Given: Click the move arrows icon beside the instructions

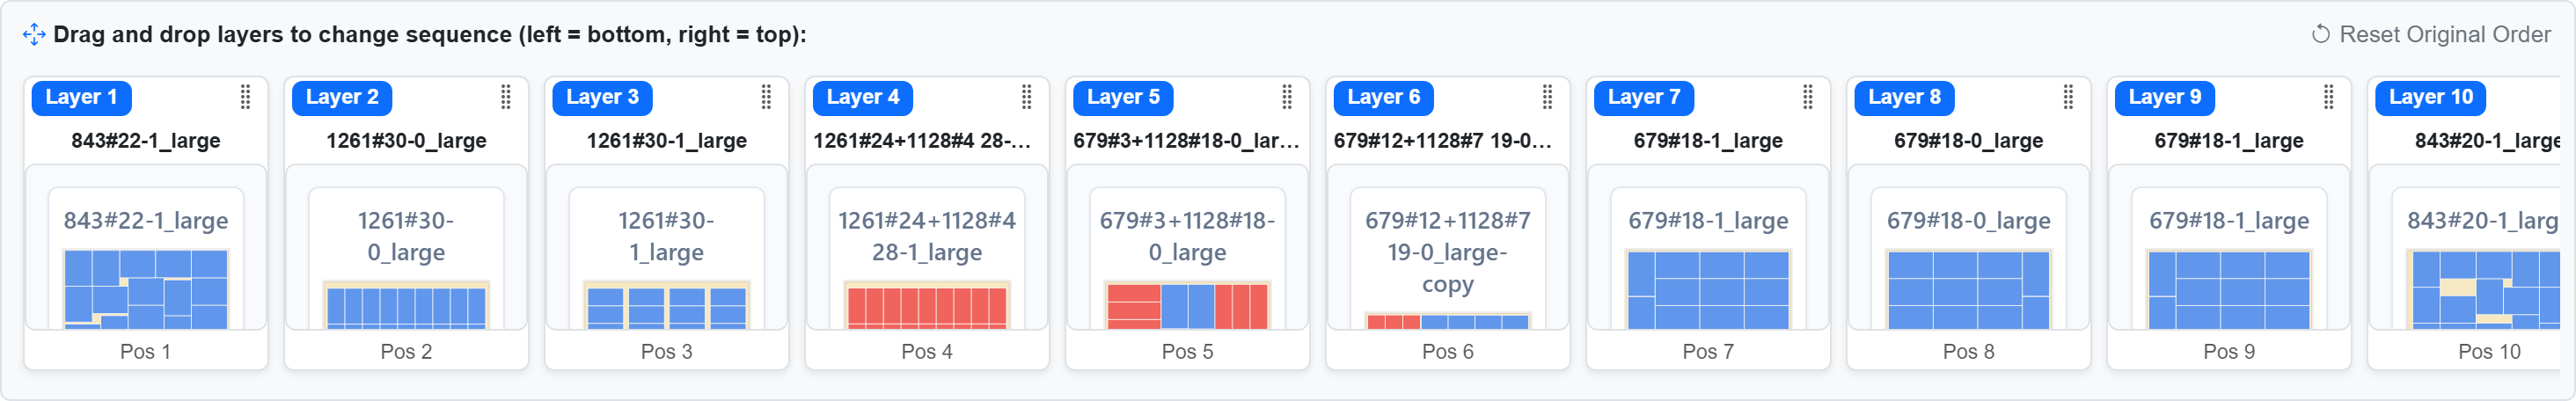Looking at the screenshot, I should tap(34, 34).
